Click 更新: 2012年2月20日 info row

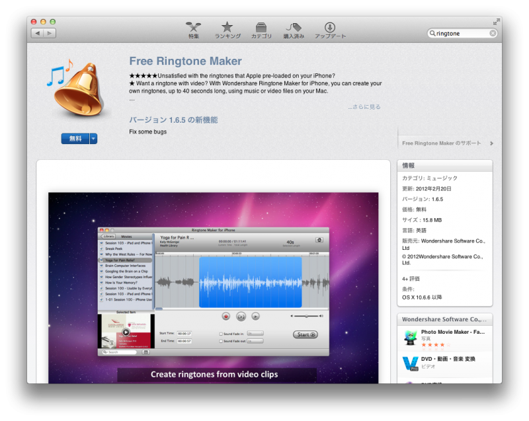(427, 189)
